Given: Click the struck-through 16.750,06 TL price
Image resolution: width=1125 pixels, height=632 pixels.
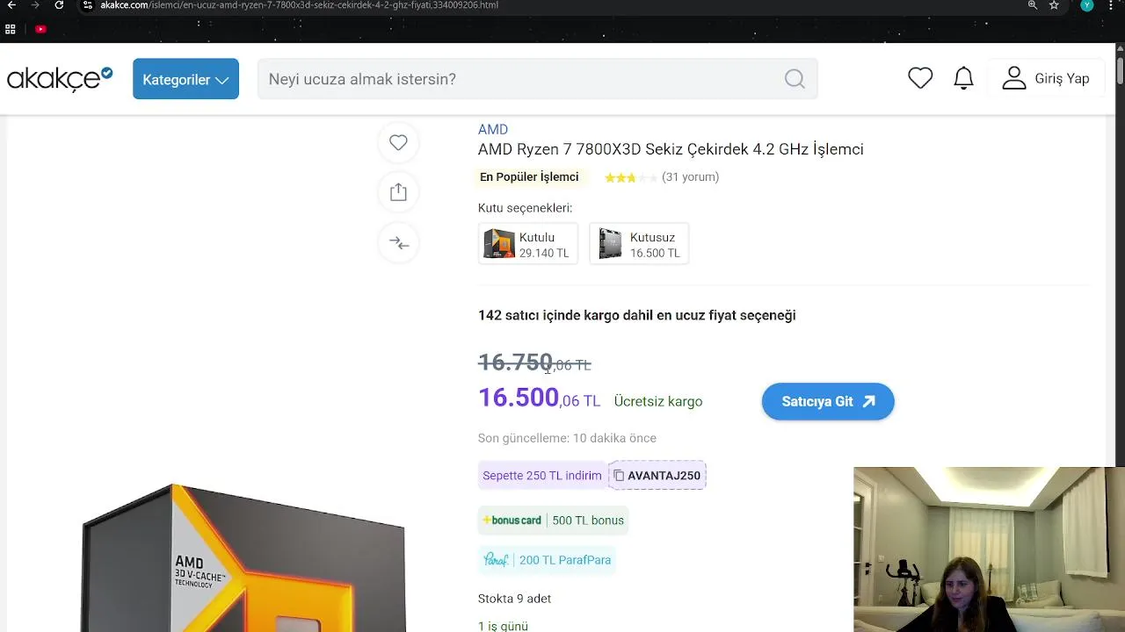Looking at the screenshot, I should pos(534,363).
